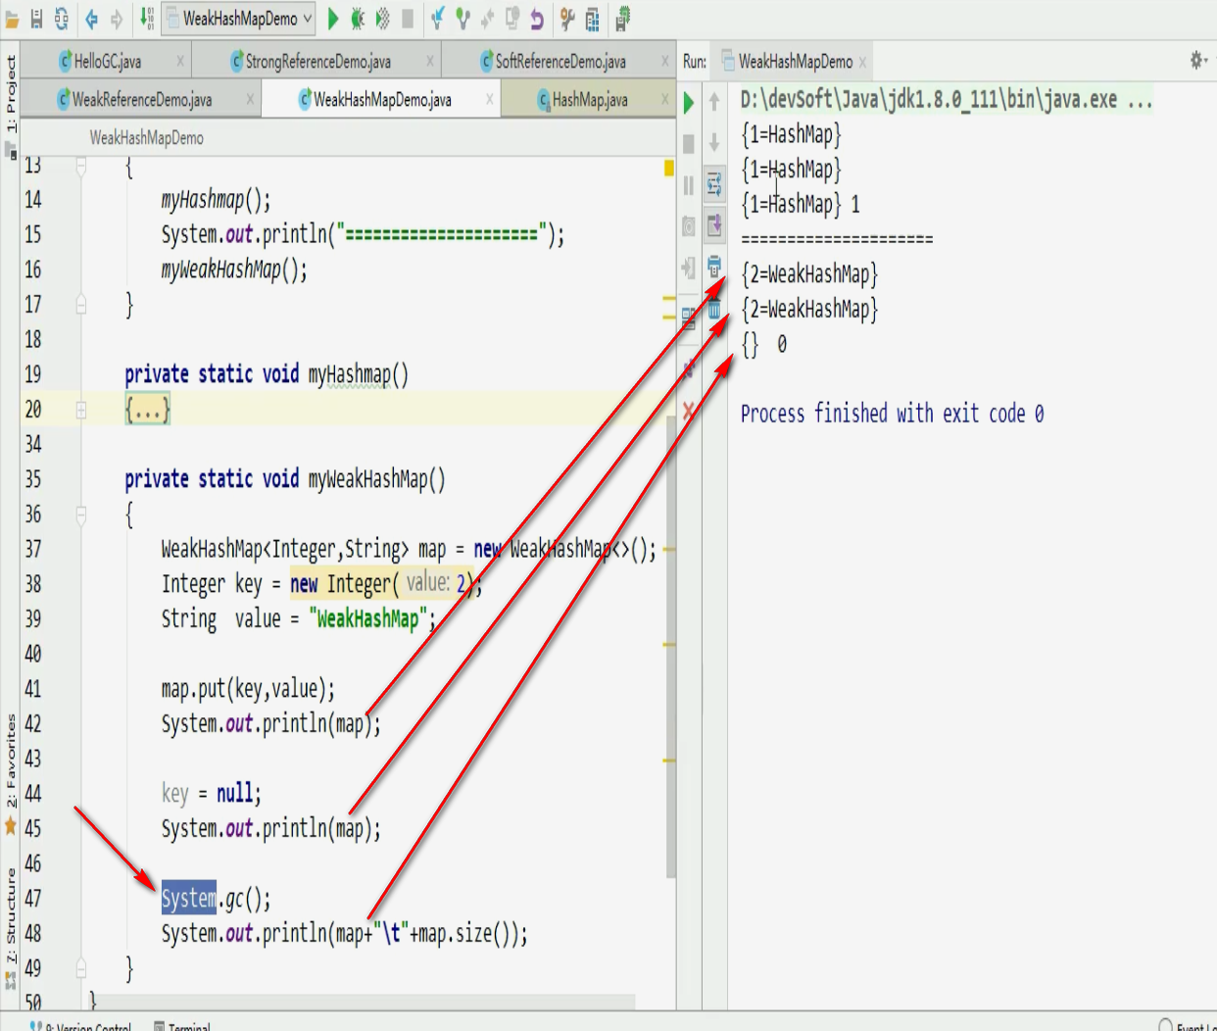The width and height of the screenshot is (1217, 1031).
Task: Click the Exit icon in Run panel
Action: click(689, 268)
